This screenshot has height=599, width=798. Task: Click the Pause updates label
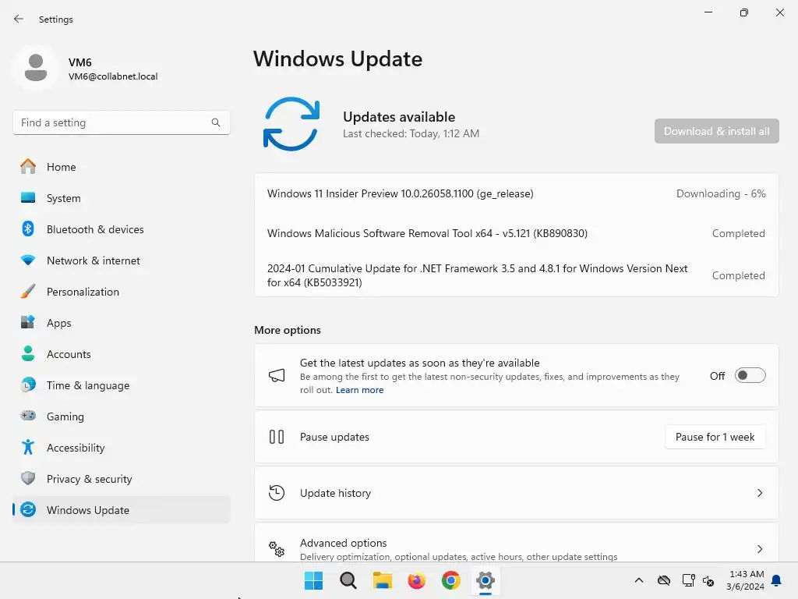click(334, 437)
